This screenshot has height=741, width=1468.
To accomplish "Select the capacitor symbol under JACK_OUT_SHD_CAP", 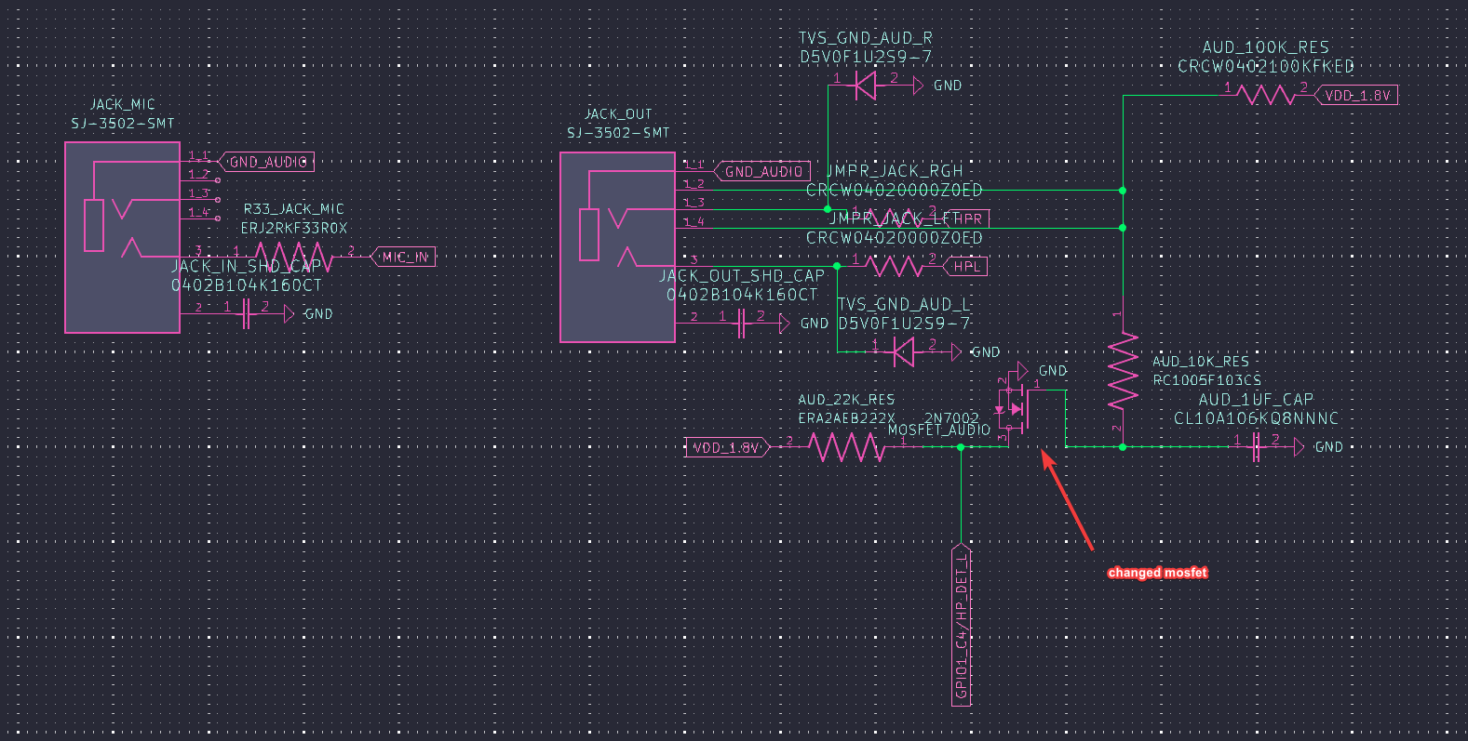I will pos(741,324).
